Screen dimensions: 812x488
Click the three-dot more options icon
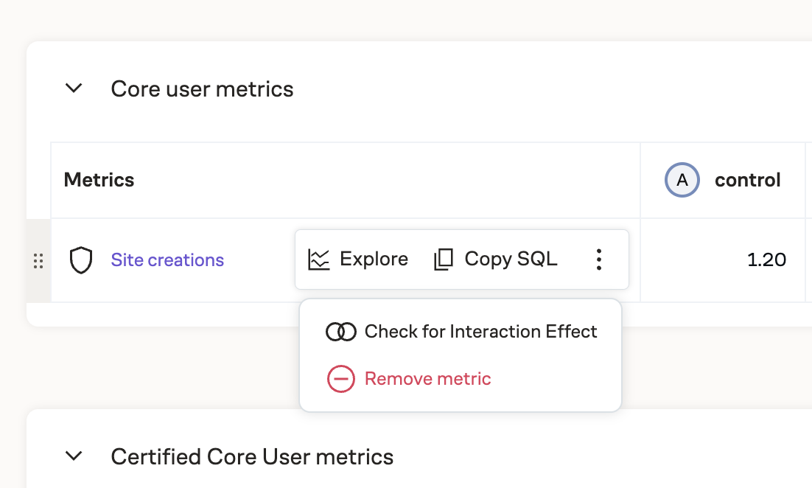tap(598, 259)
